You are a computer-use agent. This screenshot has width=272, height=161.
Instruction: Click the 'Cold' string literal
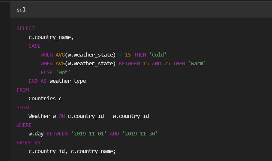tap(158, 55)
